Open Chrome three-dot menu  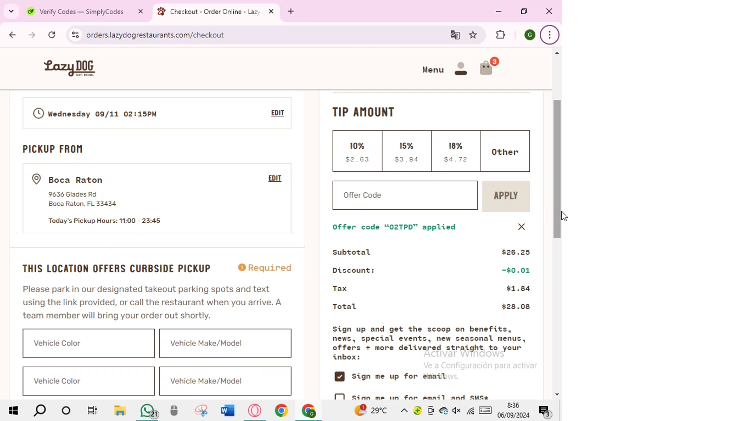[x=550, y=35]
